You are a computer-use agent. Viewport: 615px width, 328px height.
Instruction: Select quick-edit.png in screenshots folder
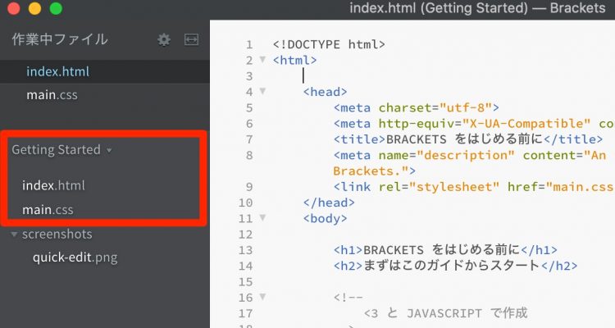[x=75, y=257]
